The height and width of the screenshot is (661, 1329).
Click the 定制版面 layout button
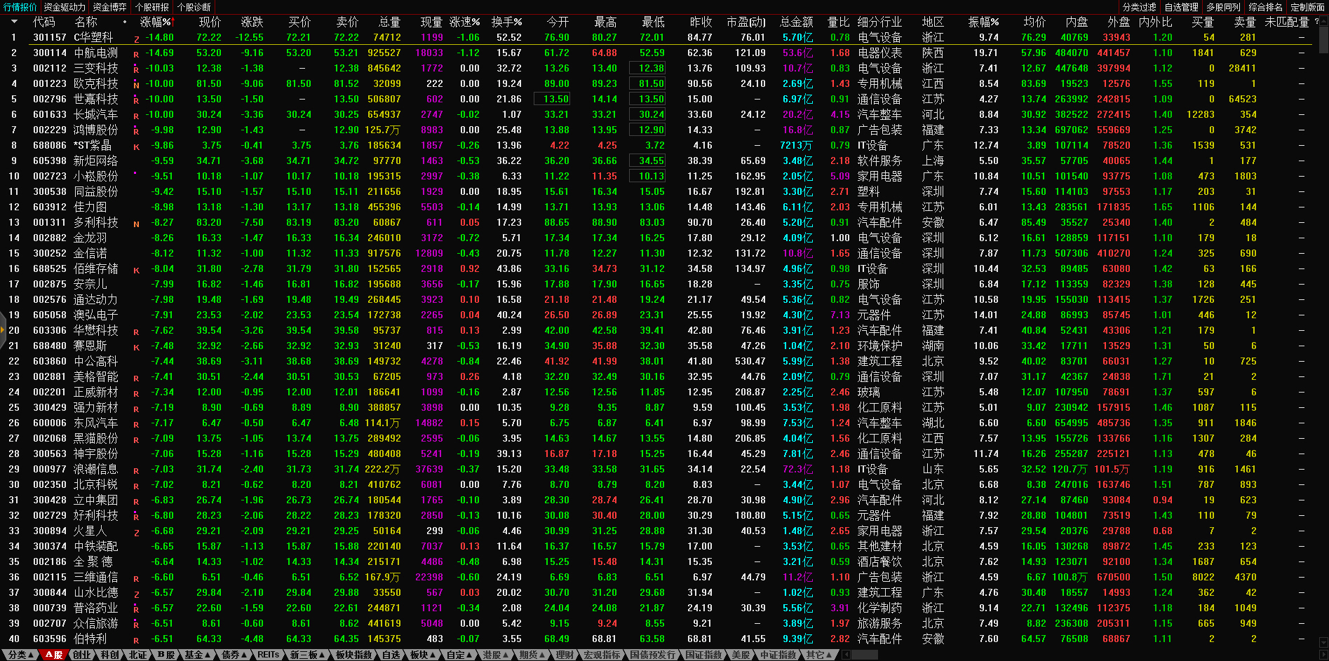[1307, 7]
